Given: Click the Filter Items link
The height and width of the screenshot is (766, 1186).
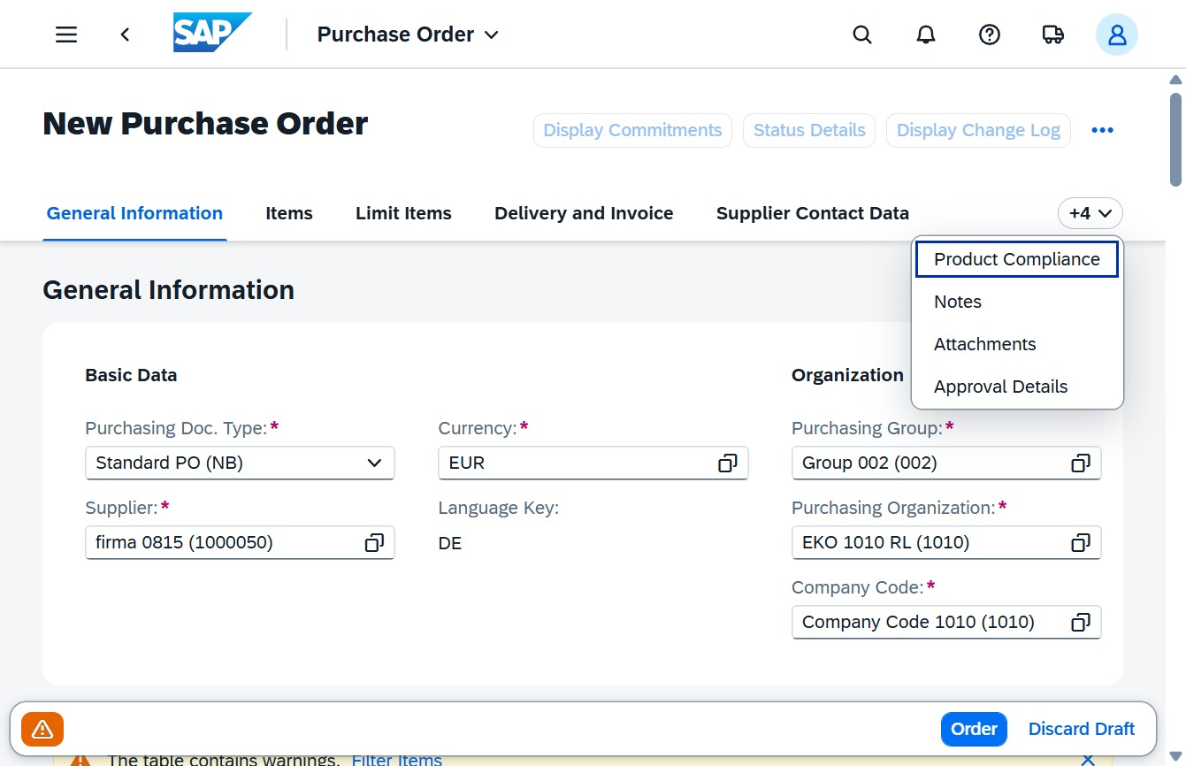Looking at the screenshot, I should click(x=396, y=759).
